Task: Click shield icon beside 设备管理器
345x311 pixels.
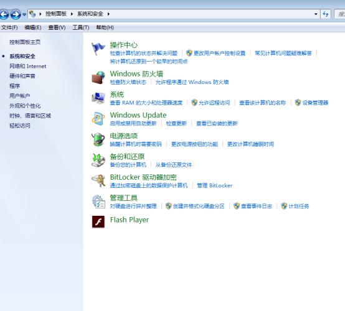Action: pos(298,103)
